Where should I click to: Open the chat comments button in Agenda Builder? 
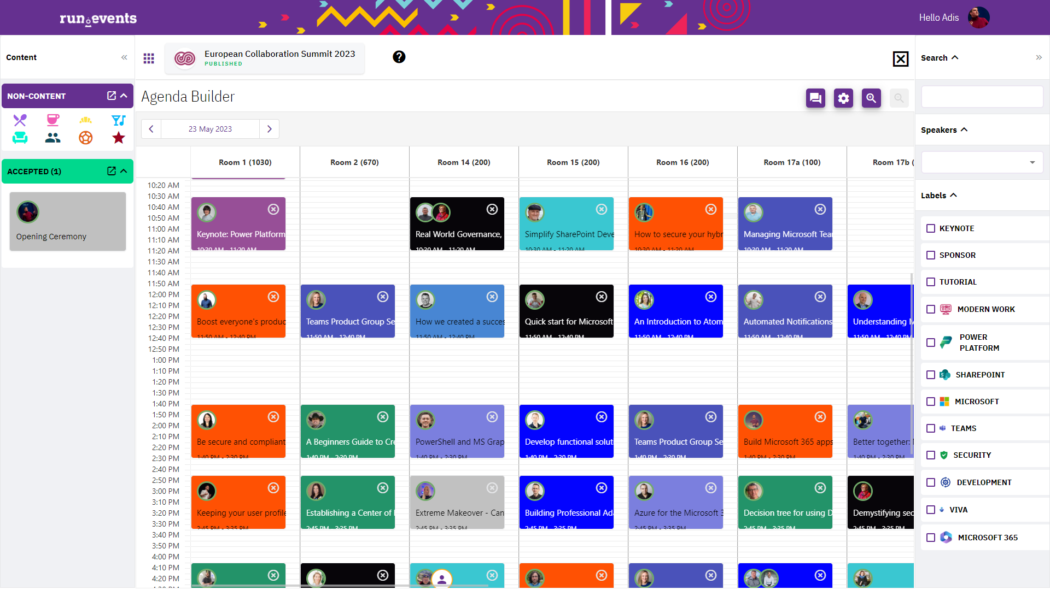[815, 98]
